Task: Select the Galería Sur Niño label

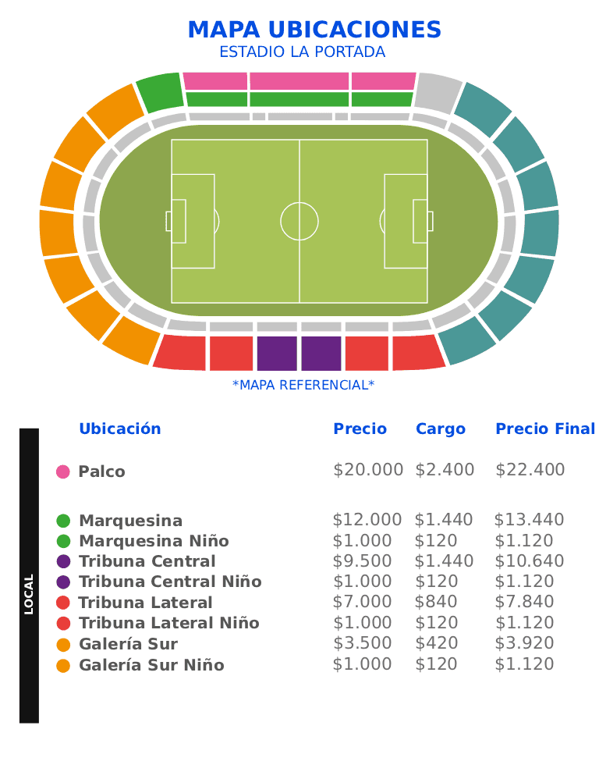Action: 151,665
